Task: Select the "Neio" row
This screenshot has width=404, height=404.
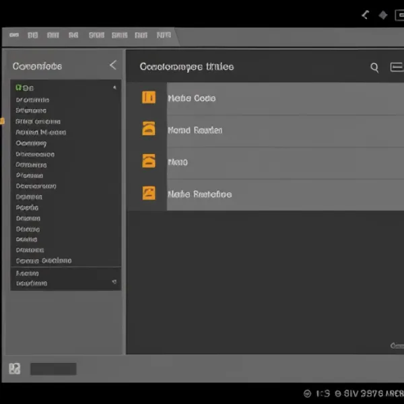Action: [x=285, y=163]
